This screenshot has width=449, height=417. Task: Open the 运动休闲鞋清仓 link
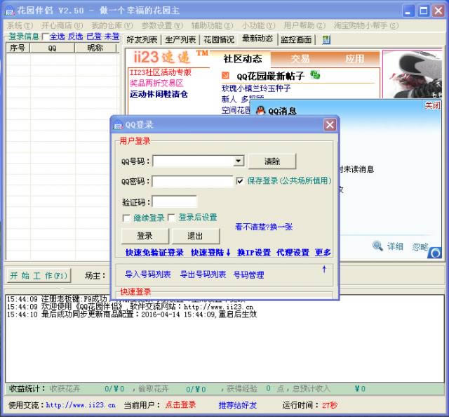coord(159,94)
